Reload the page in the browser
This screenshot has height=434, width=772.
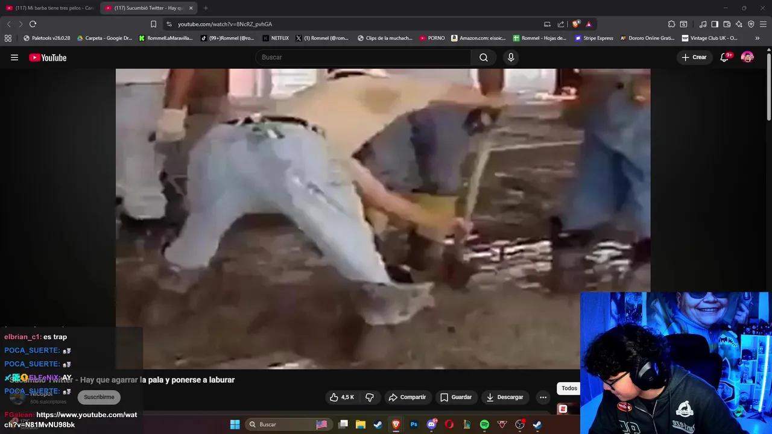[x=33, y=24]
